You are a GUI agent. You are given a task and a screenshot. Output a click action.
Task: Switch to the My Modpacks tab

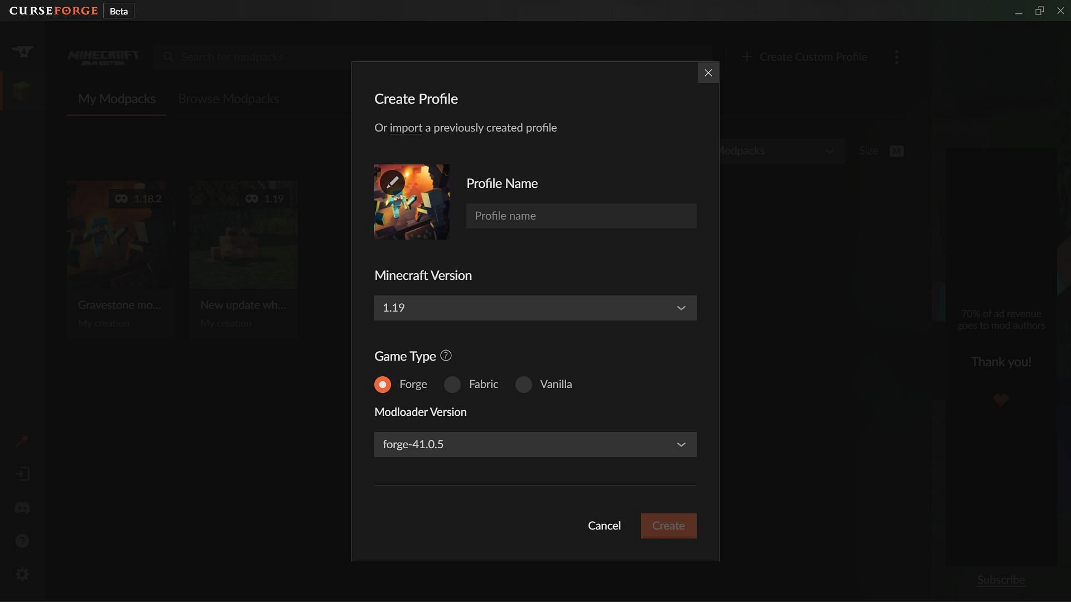117,99
